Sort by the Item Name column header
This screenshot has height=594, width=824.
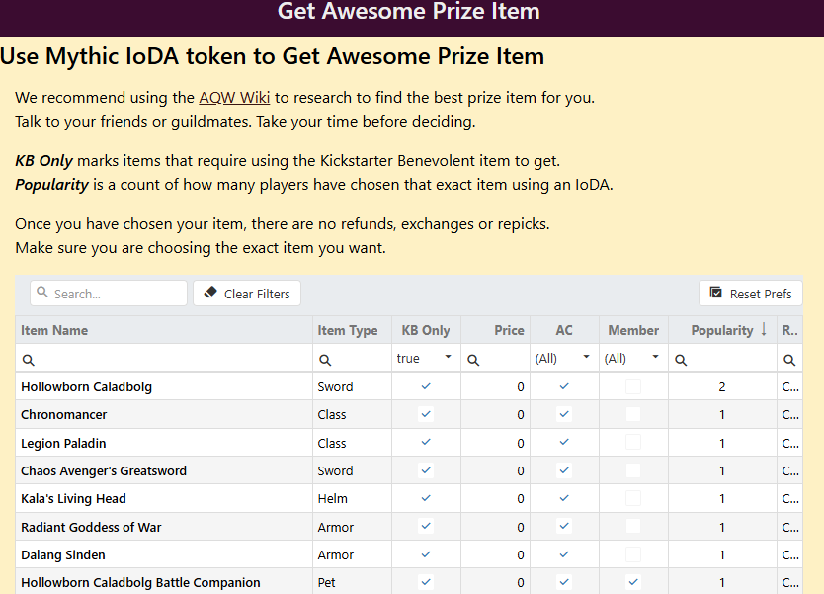pos(164,330)
